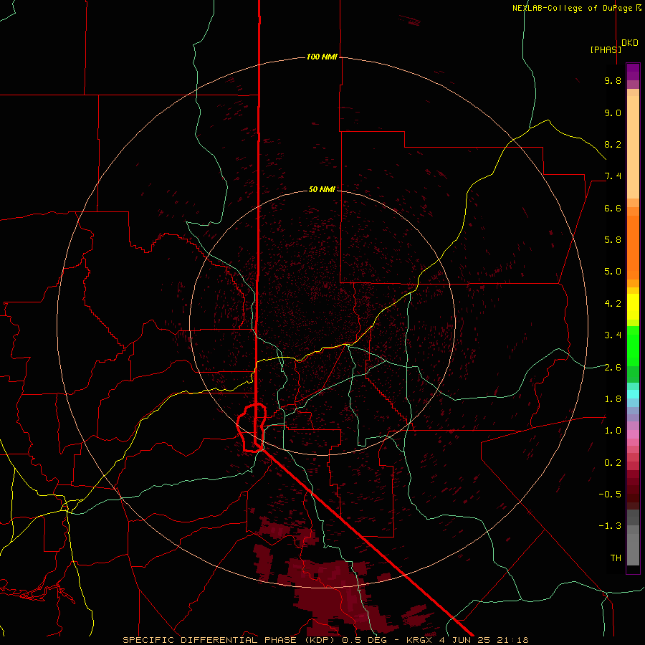This screenshot has height=645, width=645.
Task: Pick the cyan swatch in the legend bar
Action: pyautogui.click(x=633, y=394)
